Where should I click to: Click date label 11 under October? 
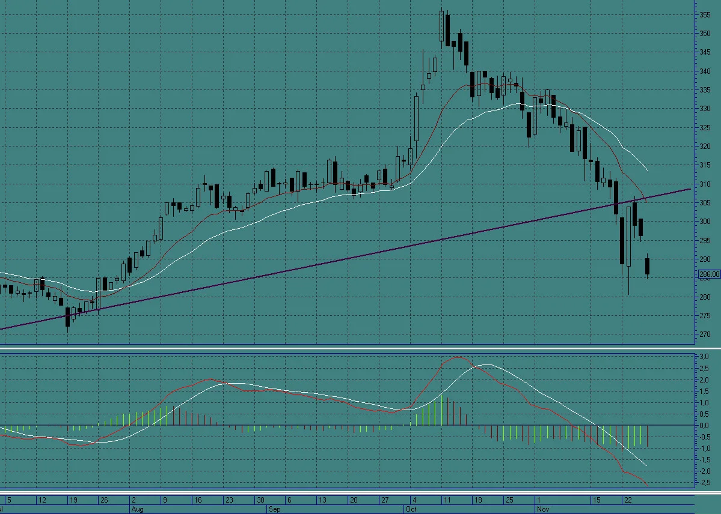pyautogui.click(x=447, y=500)
